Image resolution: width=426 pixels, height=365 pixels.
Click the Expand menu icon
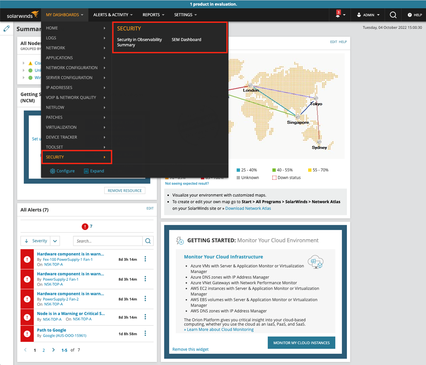(x=86, y=171)
